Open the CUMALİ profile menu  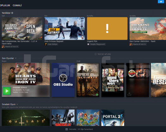(17, 5)
